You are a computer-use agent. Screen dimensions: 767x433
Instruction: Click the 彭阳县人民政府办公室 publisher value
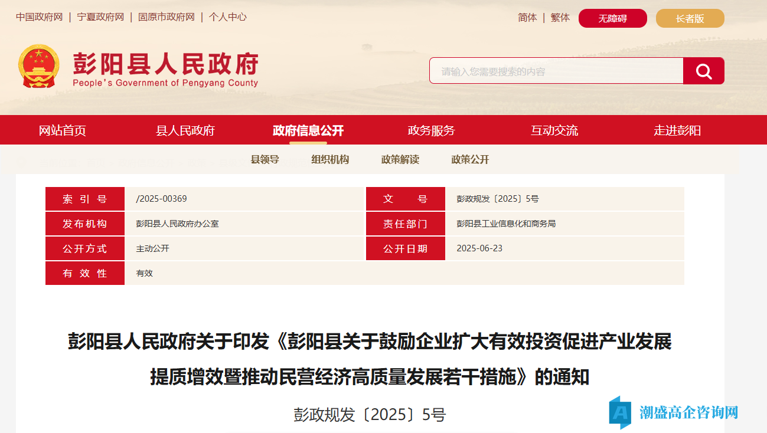click(178, 224)
